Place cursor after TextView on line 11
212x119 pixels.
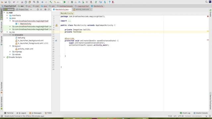coord(82,32)
